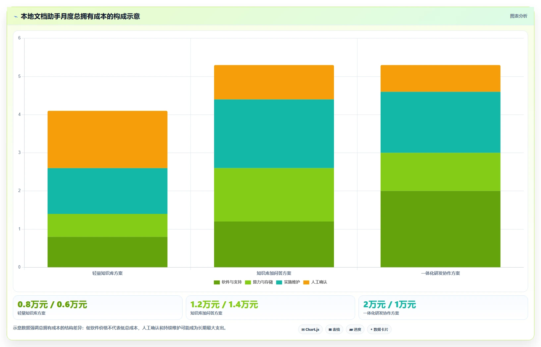Screen dimensions: 541x347
Task: Click the 图表分析 label in the header
Action: click(518, 16)
